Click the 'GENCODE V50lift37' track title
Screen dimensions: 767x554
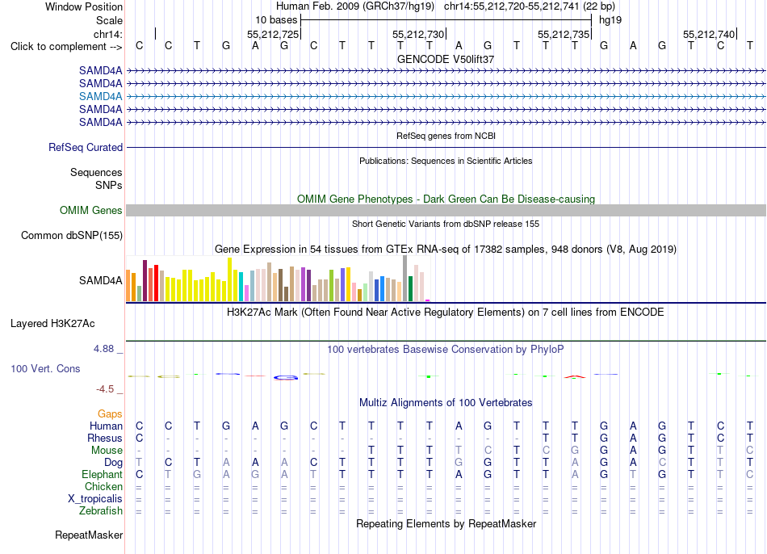pos(446,59)
